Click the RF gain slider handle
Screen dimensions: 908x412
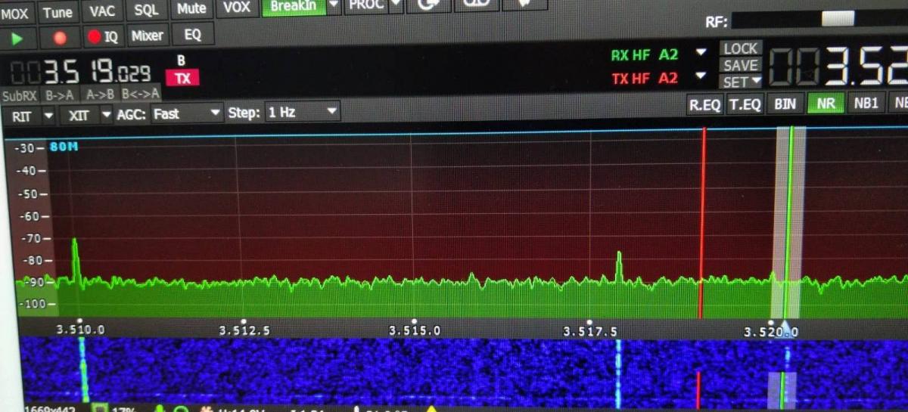coord(838,19)
